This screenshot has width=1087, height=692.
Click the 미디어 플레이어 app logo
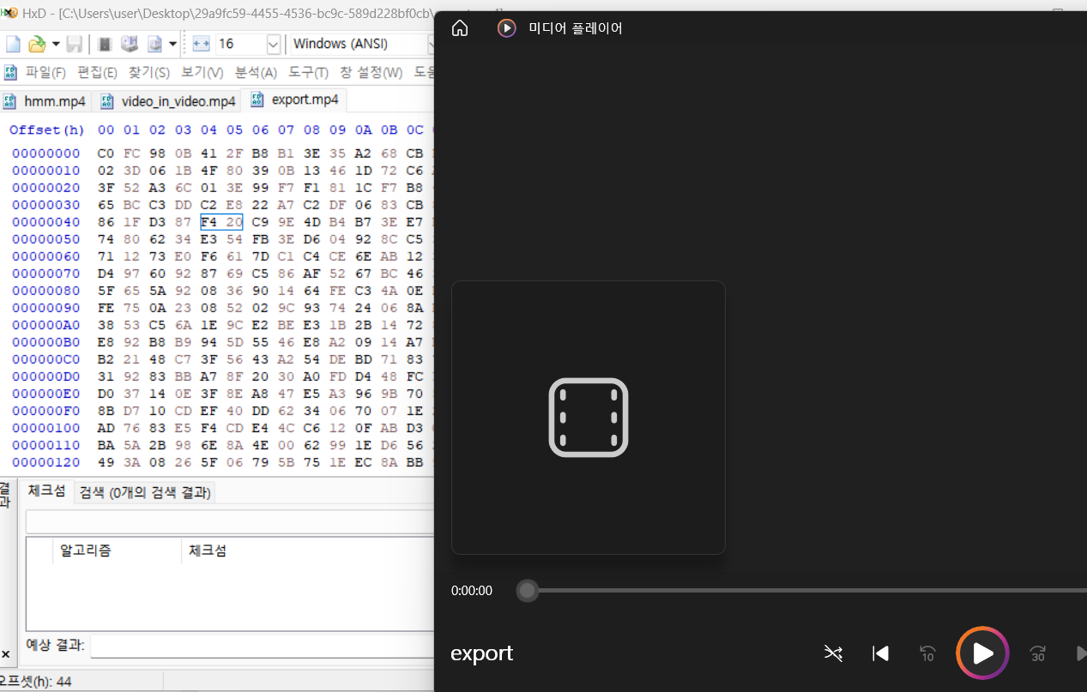point(507,28)
